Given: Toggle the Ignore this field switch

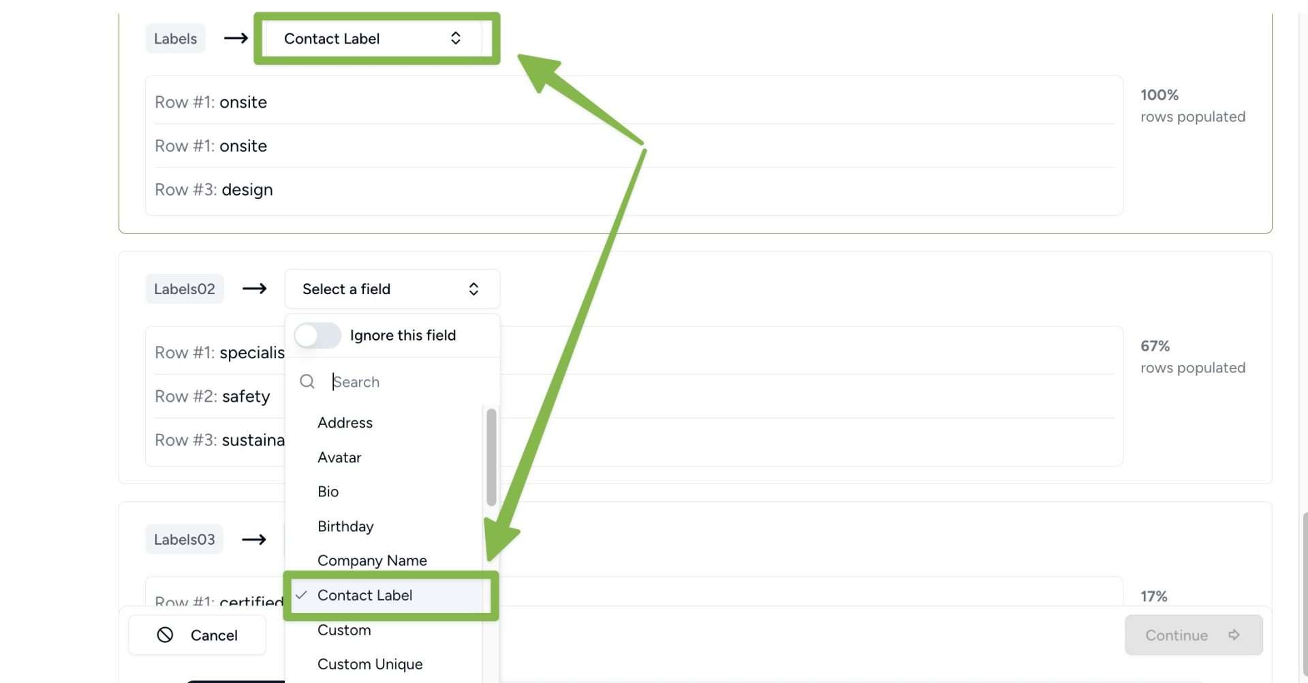Looking at the screenshot, I should click(x=317, y=335).
